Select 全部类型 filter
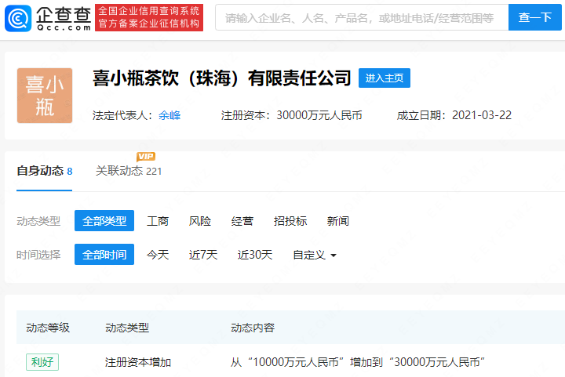 coord(104,220)
